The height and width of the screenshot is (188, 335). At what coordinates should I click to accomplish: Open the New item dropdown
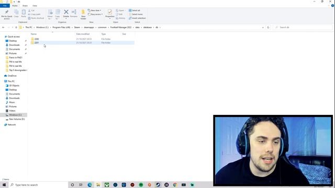94,10
